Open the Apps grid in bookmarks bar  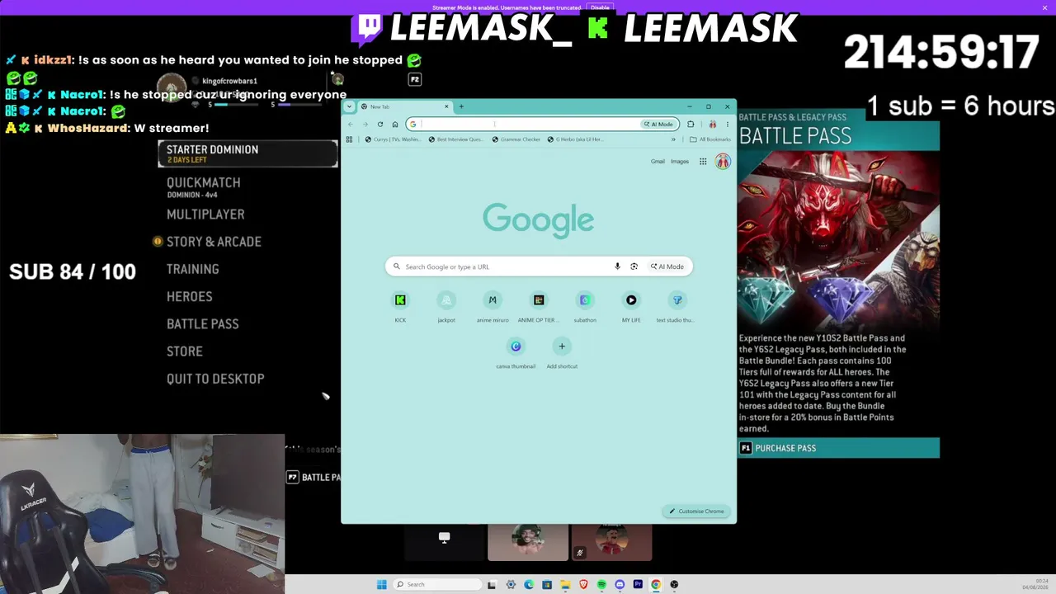pos(349,139)
